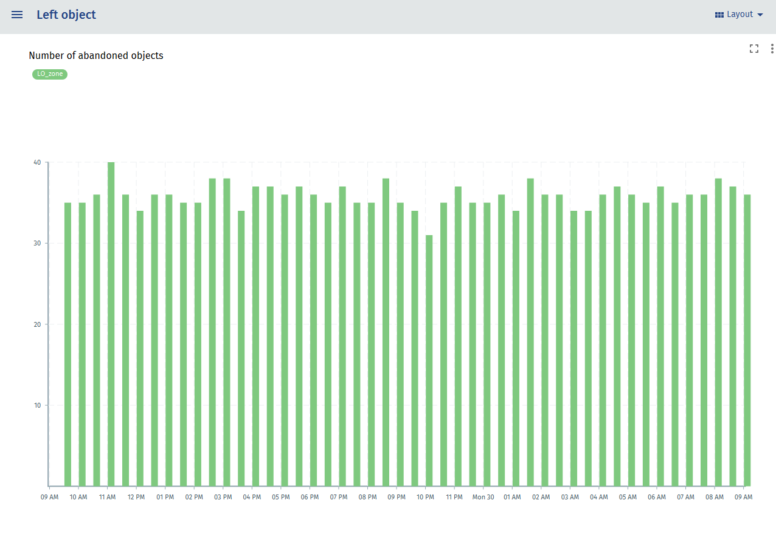Open the hamburger navigation menu
This screenshot has width=776, height=551.
pyautogui.click(x=17, y=15)
